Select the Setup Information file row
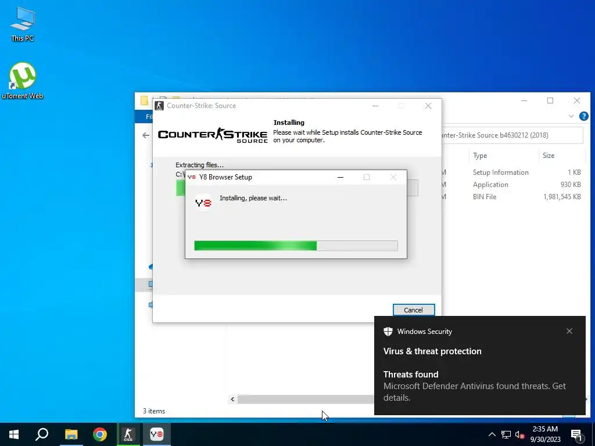Image resolution: width=595 pixels, height=446 pixels. [511, 172]
